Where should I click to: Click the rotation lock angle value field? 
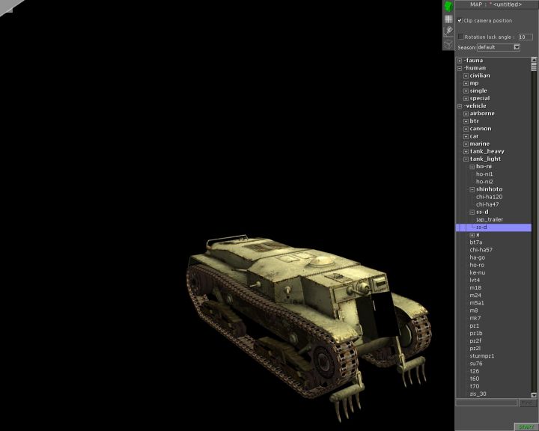[x=525, y=36]
